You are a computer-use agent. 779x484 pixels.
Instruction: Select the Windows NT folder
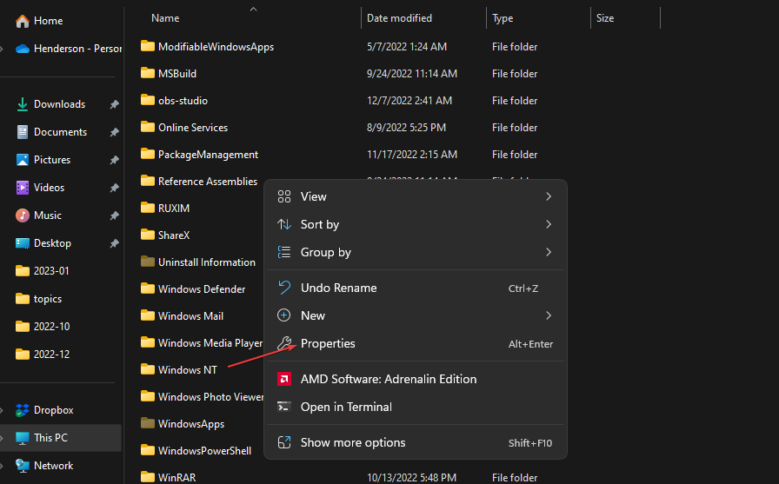188,369
